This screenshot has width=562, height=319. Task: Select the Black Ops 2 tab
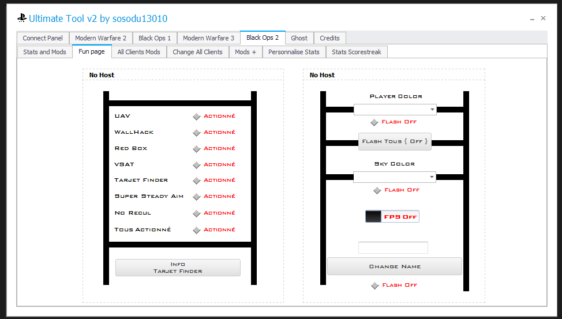coord(263,37)
